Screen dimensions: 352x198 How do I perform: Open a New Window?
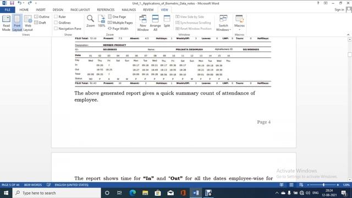point(143,23)
